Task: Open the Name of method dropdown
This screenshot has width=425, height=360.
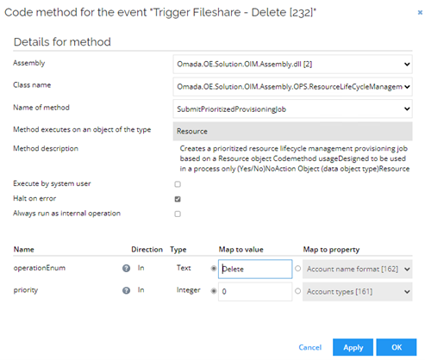Action: 292,109
